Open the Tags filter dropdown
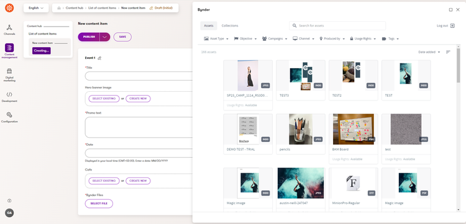The width and height of the screenshot is (466, 224). pos(390,39)
